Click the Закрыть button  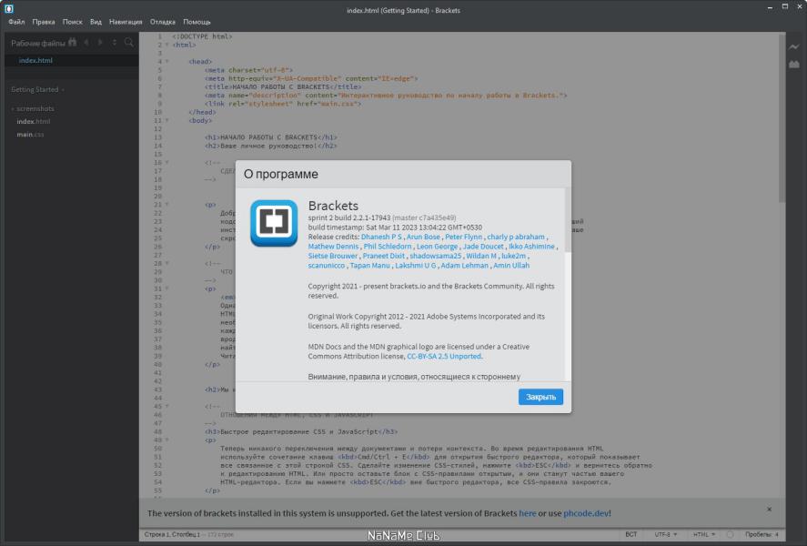540,397
